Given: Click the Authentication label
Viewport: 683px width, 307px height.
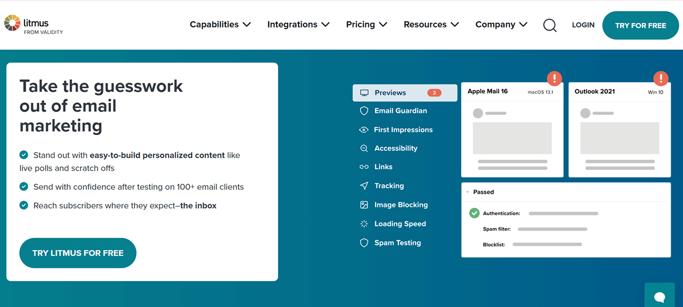Looking at the screenshot, I should [x=501, y=213].
